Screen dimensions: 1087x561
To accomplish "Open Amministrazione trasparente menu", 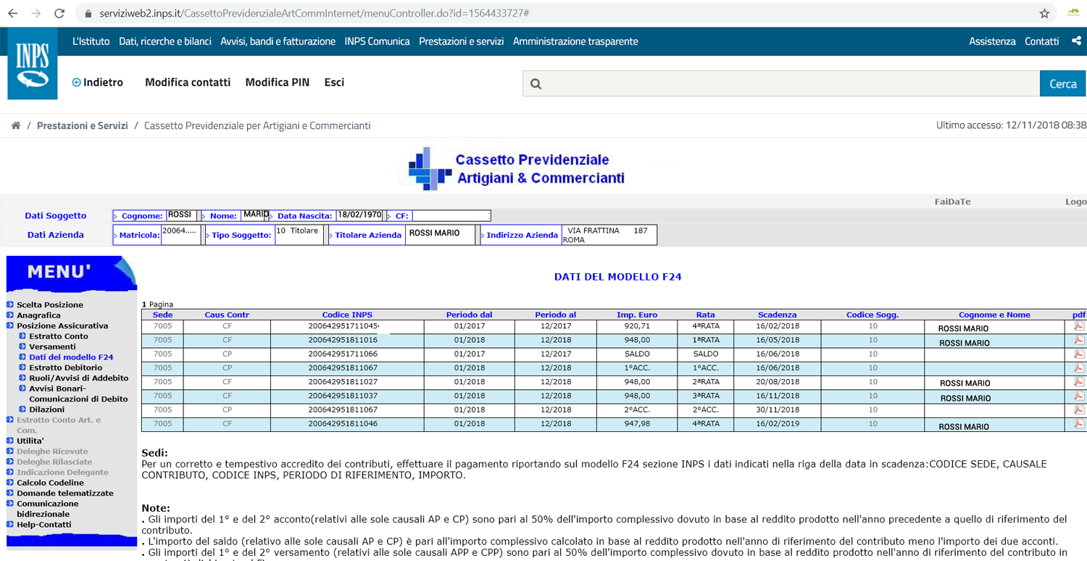I will (575, 41).
